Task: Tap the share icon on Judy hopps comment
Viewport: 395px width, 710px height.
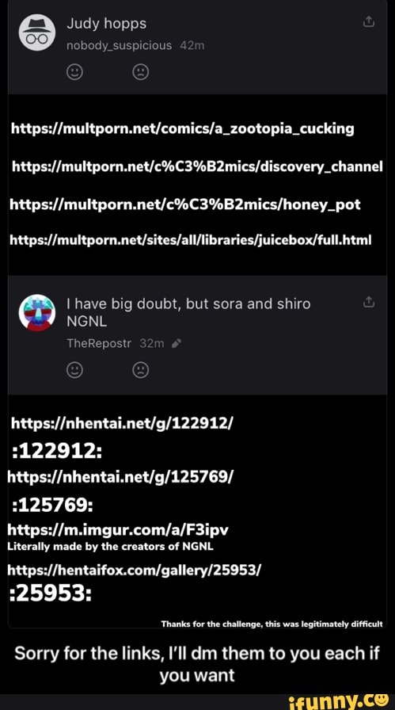Action: (x=369, y=22)
